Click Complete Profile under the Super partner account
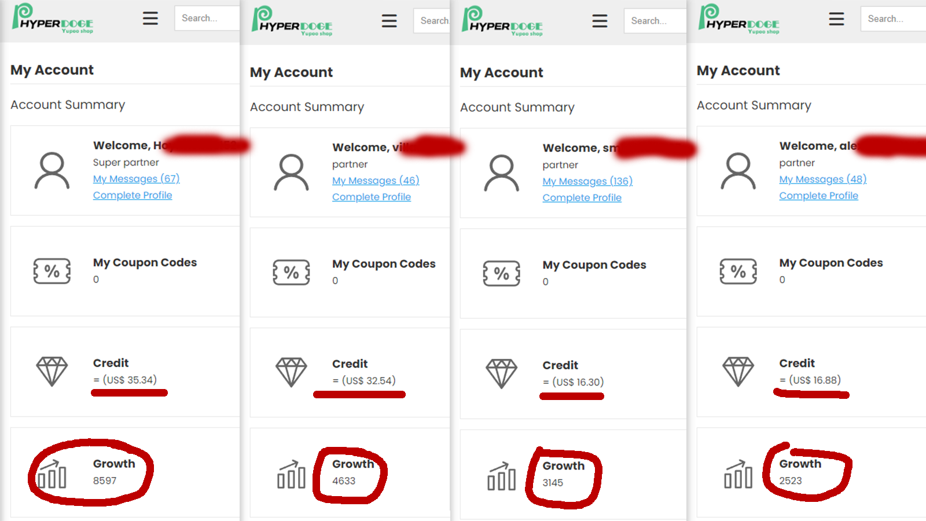 point(133,195)
